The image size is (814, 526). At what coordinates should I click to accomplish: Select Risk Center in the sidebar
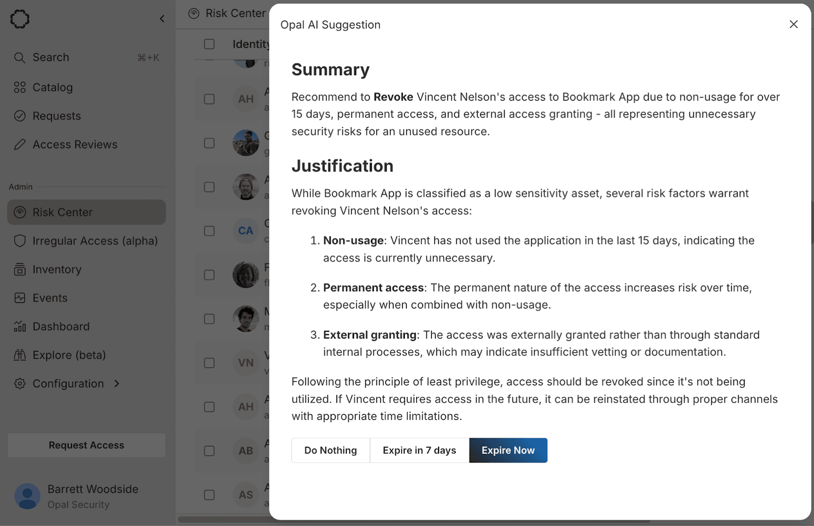pyautogui.click(x=86, y=212)
